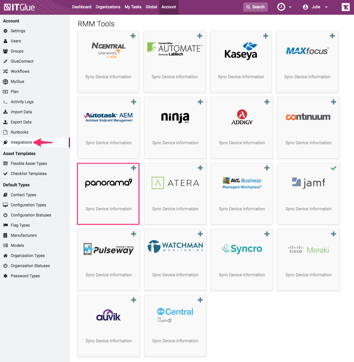354x362 pixels.
Task: Click the Integrations plug icon
Action: click(6, 142)
